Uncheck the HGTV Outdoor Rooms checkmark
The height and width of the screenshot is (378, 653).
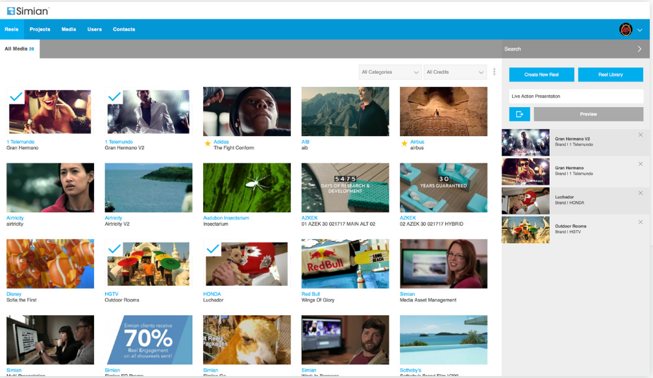click(114, 249)
